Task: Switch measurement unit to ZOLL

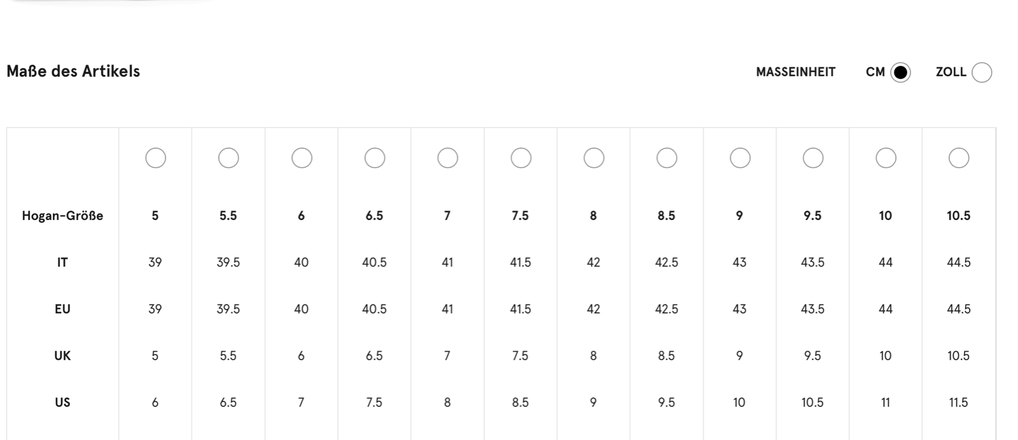Action: coord(982,72)
